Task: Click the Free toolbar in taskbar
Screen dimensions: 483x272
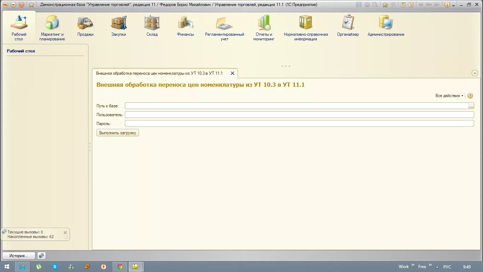Action: (x=422, y=267)
